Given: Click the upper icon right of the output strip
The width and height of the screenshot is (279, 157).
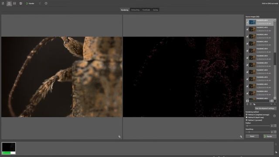Looking at the screenshot, I should pos(276,144).
